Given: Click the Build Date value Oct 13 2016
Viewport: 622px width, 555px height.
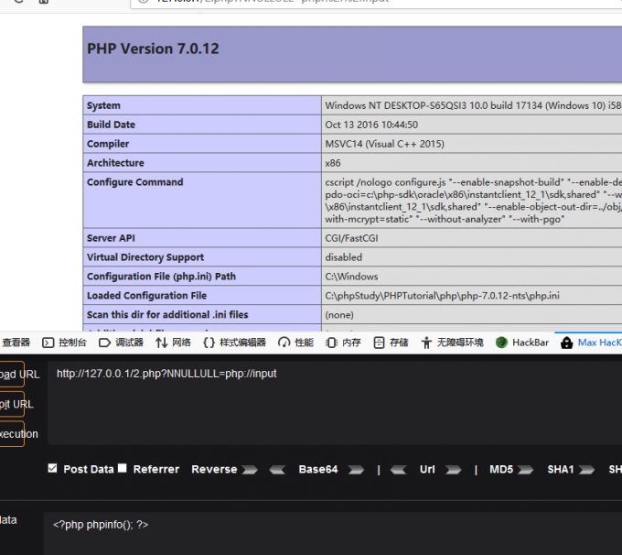Looking at the screenshot, I should click(371, 125).
